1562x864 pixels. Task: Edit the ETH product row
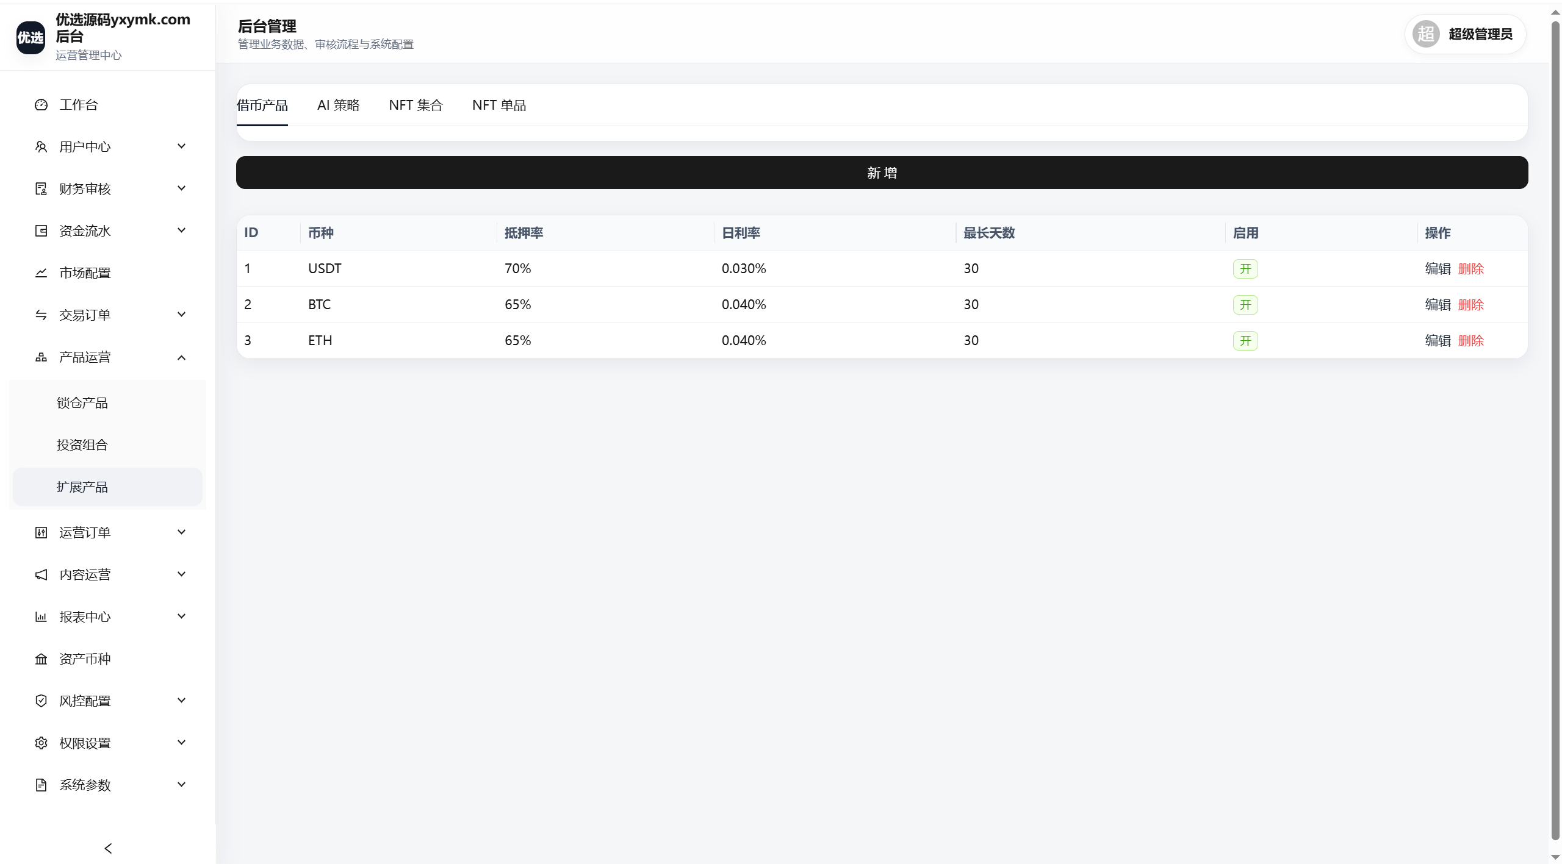[x=1438, y=341]
